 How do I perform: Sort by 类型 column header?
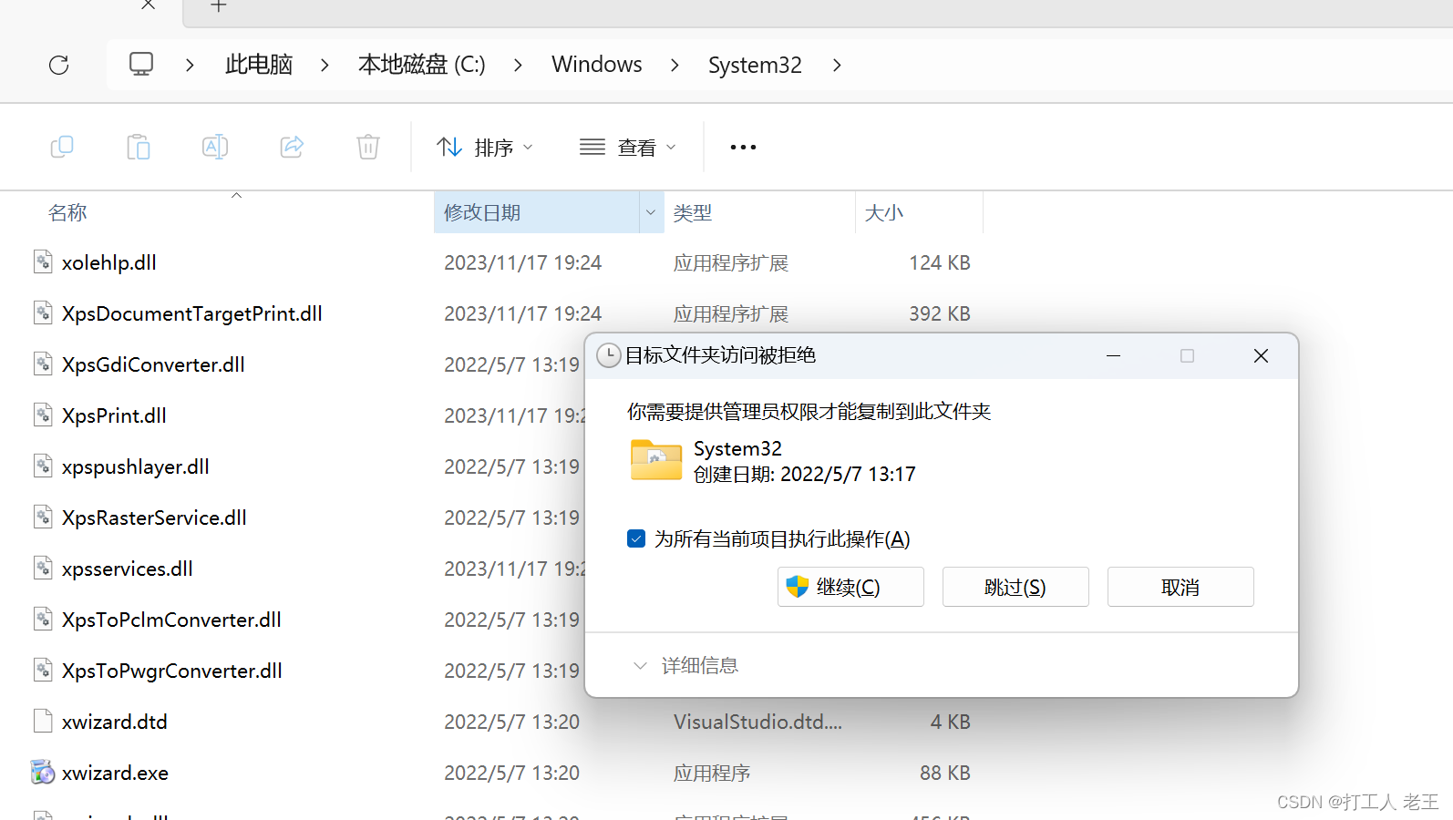point(693,212)
